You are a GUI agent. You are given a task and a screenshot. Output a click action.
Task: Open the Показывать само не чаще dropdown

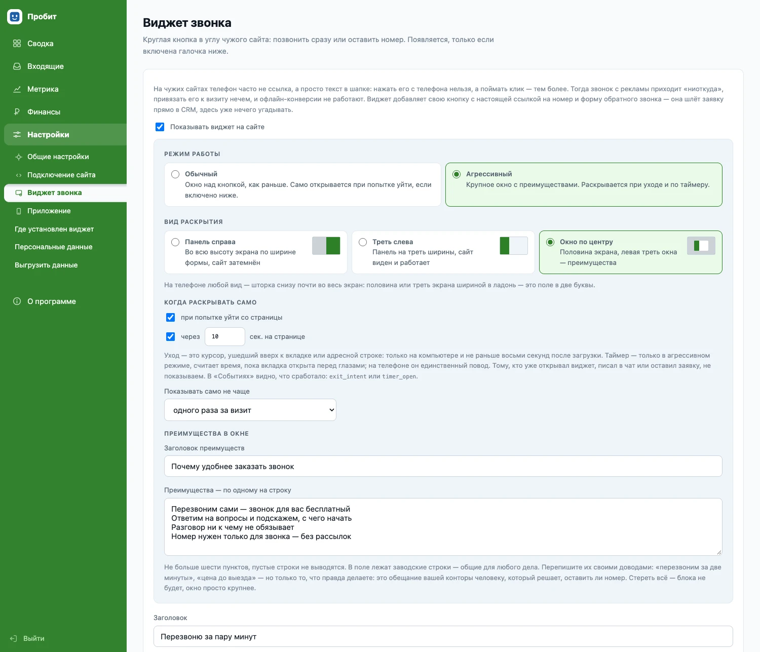tap(250, 410)
